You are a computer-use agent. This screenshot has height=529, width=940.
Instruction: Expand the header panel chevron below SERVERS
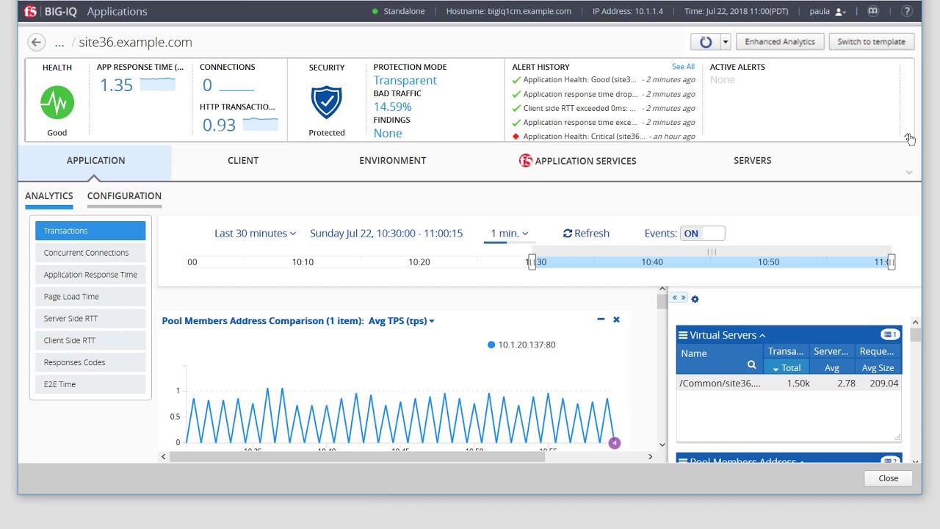(x=909, y=173)
